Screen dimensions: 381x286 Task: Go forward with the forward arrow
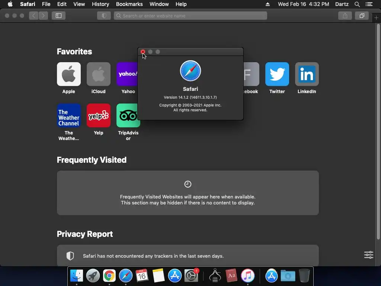pyautogui.click(x=43, y=16)
